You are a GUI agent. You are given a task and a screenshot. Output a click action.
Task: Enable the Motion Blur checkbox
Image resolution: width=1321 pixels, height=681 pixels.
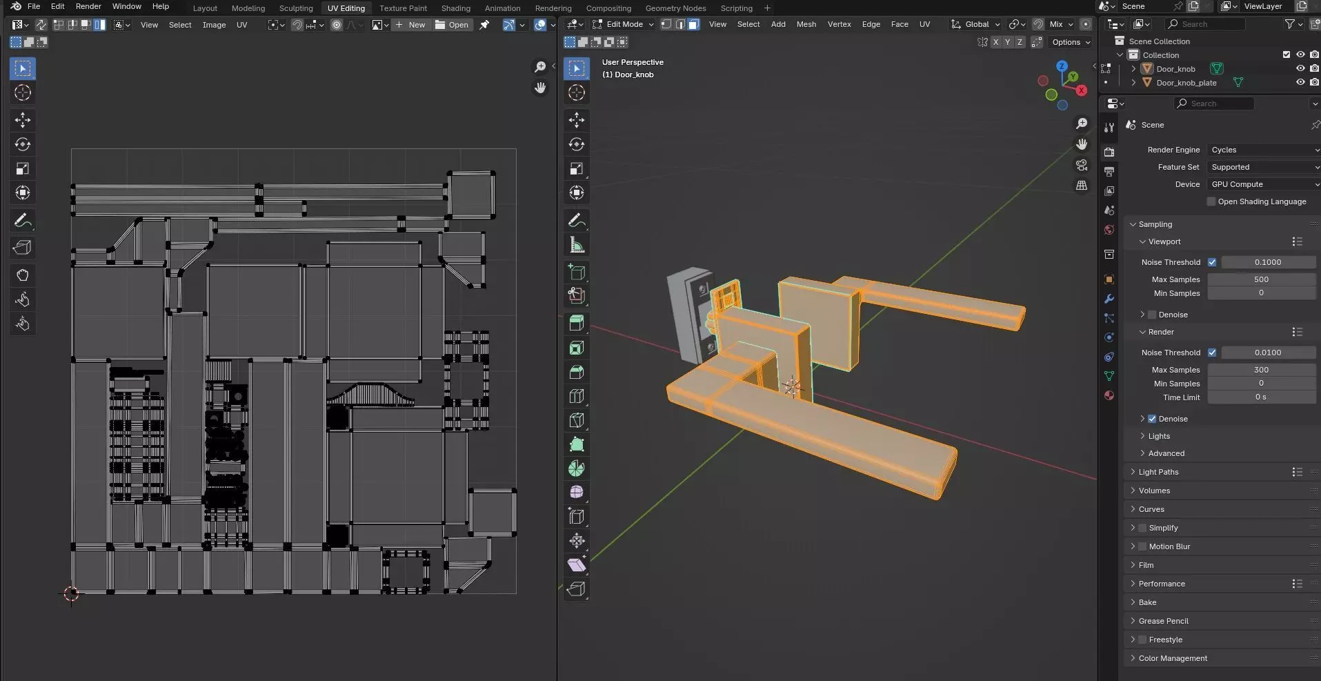click(1142, 546)
